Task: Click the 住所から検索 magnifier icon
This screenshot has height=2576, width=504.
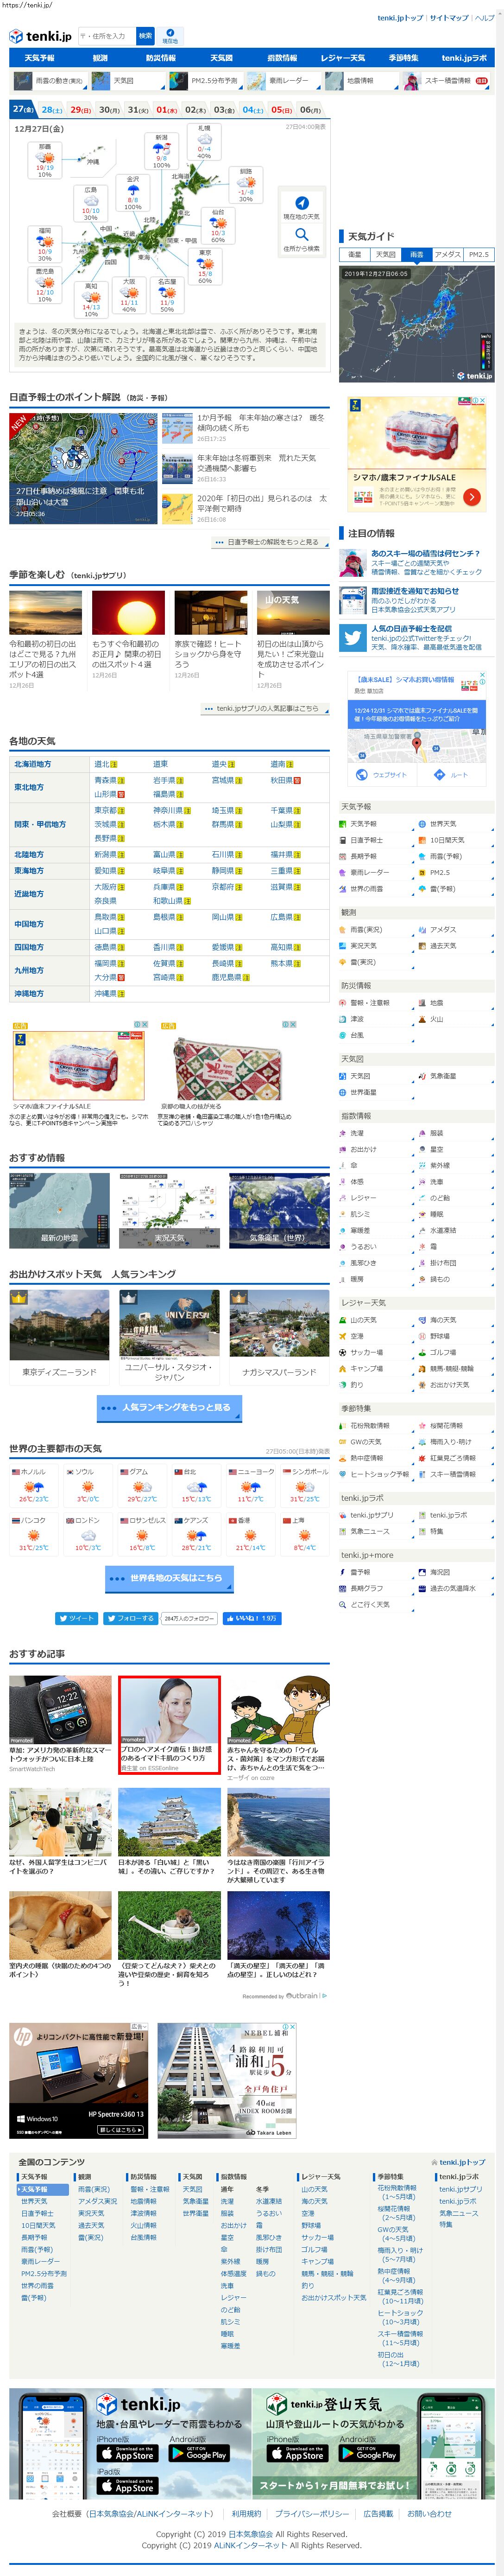Action: pyautogui.click(x=301, y=234)
